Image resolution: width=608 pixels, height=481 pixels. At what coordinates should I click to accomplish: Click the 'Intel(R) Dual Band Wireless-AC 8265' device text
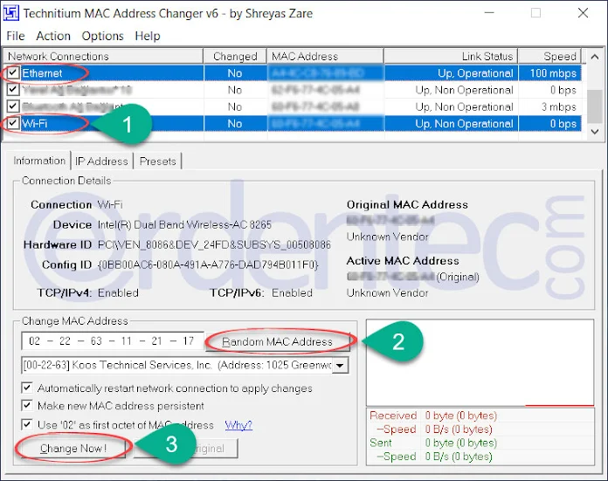pyautogui.click(x=184, y=225)
